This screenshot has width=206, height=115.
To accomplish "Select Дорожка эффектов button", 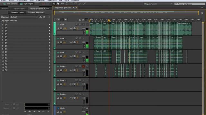I will [35, 12].
